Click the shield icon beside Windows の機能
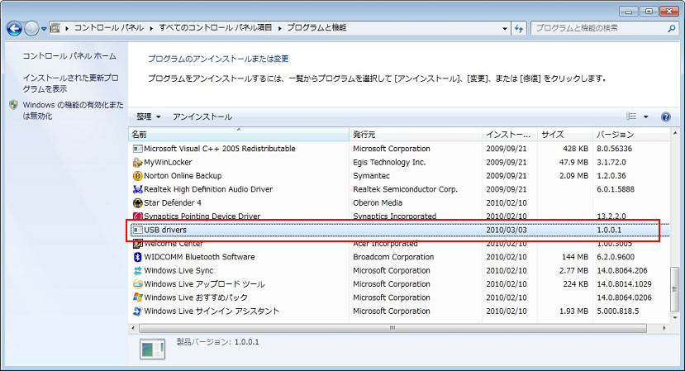 13,105
